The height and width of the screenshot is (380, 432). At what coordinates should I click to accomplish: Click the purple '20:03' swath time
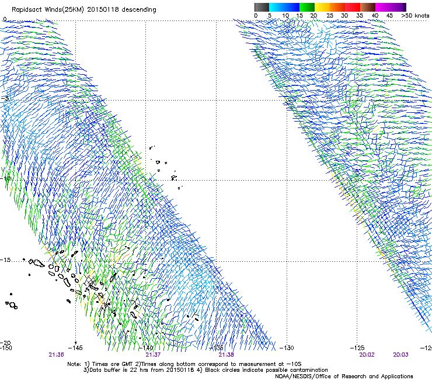click(x=400, y=355)
